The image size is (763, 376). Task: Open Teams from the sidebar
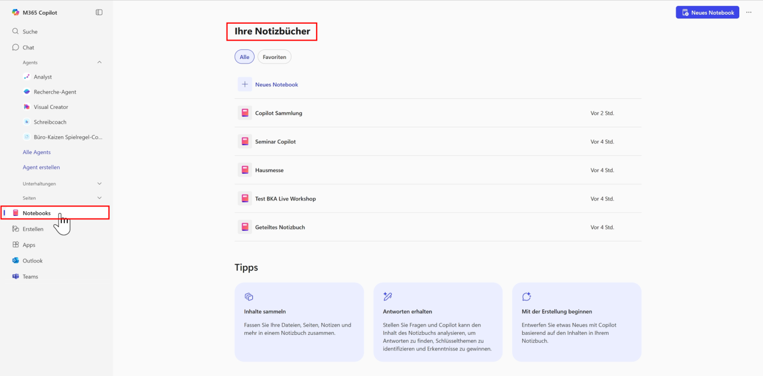tap(30, 276)
